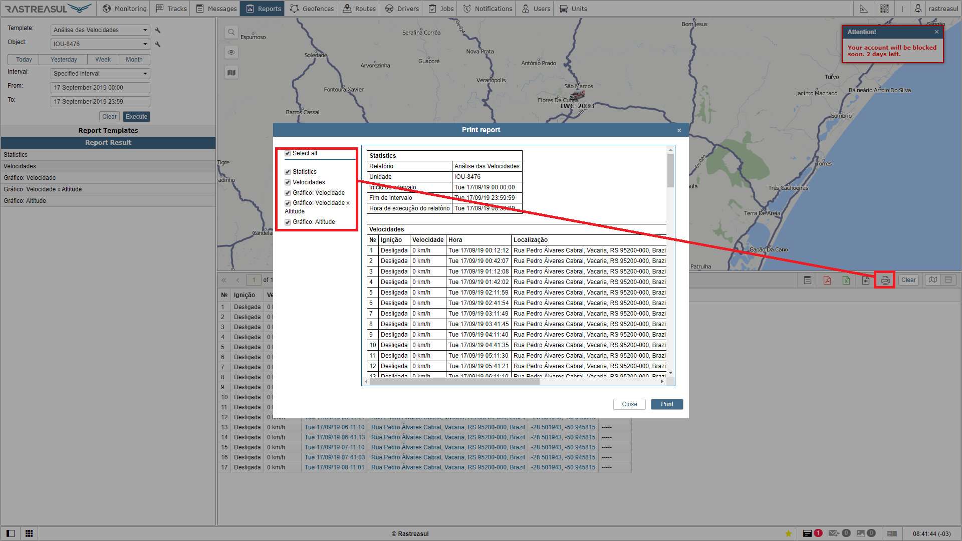Click the map search magnifier icon

[231, 33]
